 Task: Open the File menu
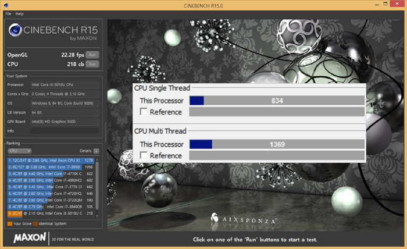[8, 13]
